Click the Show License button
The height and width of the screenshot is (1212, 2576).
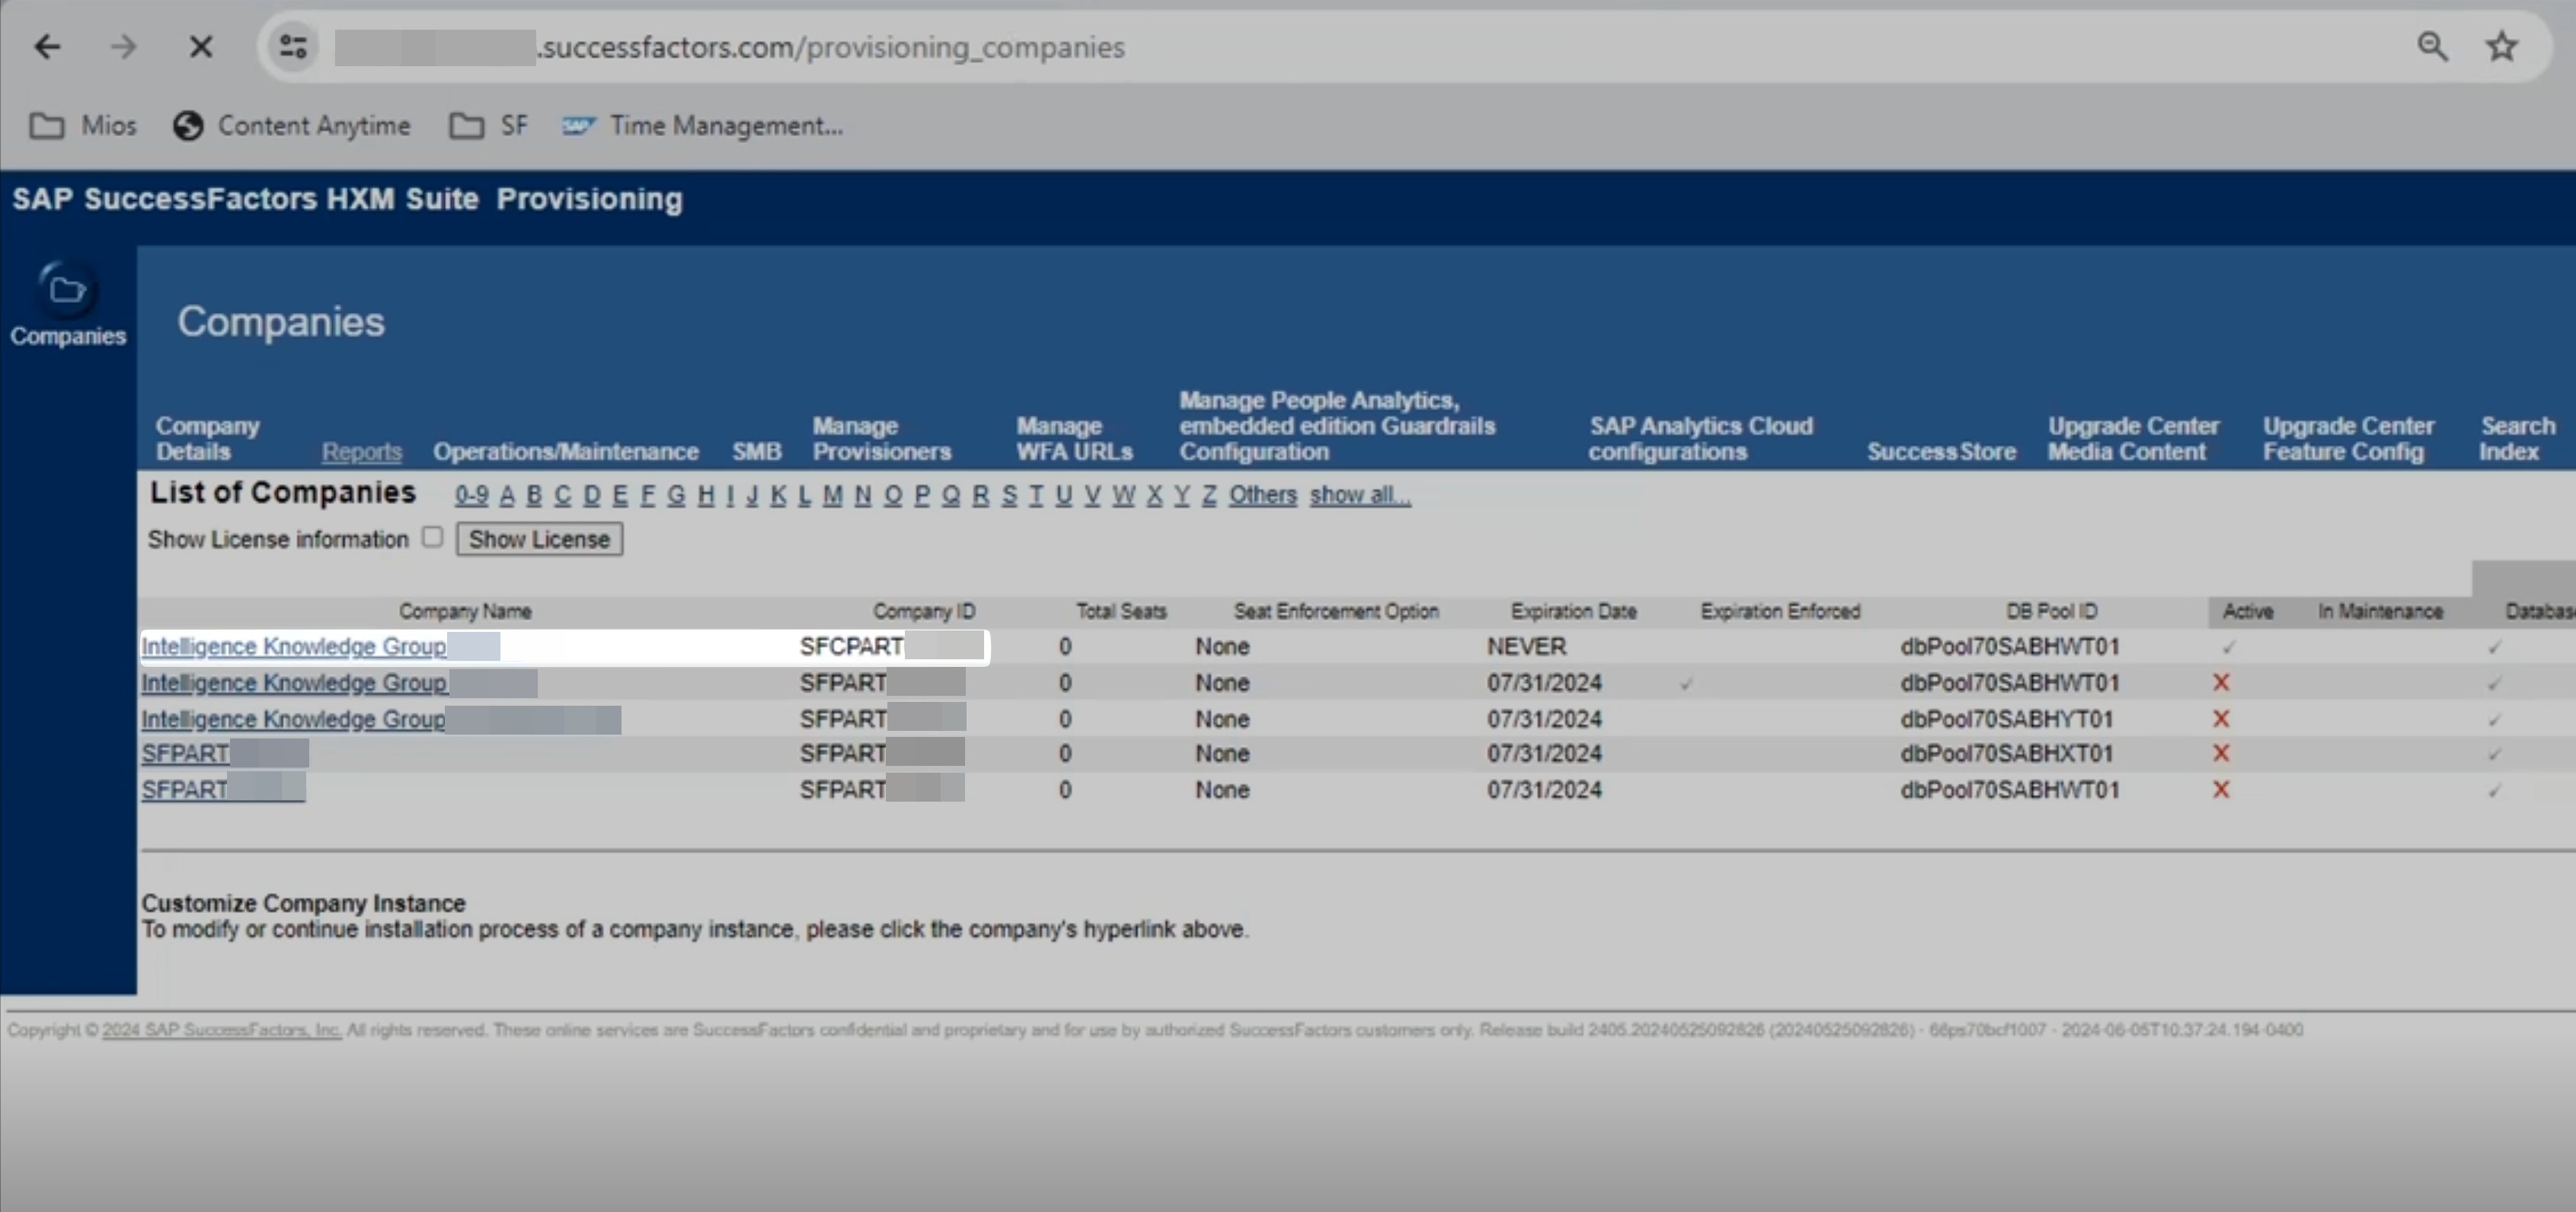(x=539, y=540)
